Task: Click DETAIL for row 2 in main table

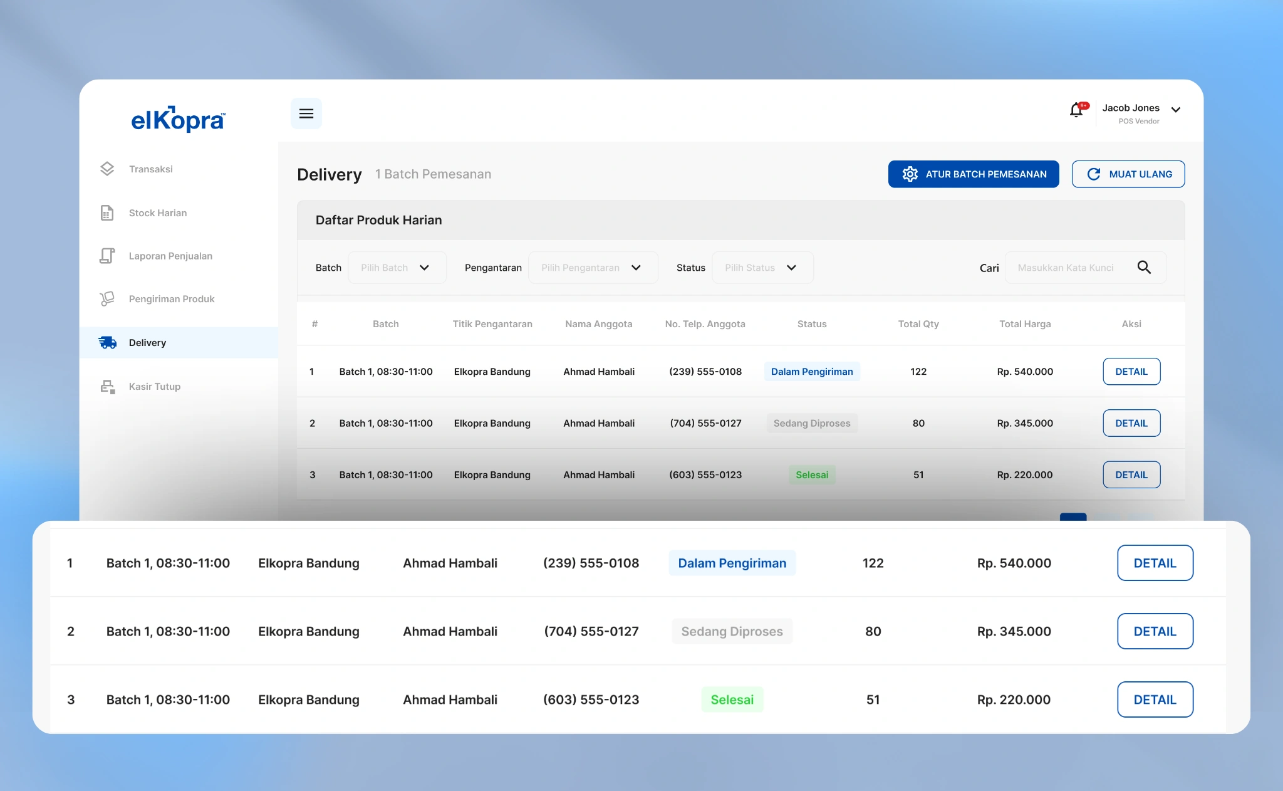Action: [x=1131, y=423]
